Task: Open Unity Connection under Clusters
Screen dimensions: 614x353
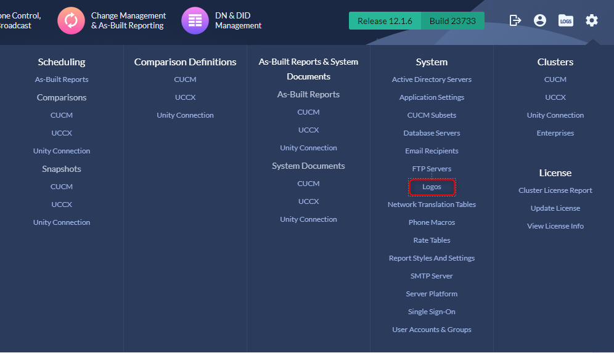Action: [x=555, y=115]
